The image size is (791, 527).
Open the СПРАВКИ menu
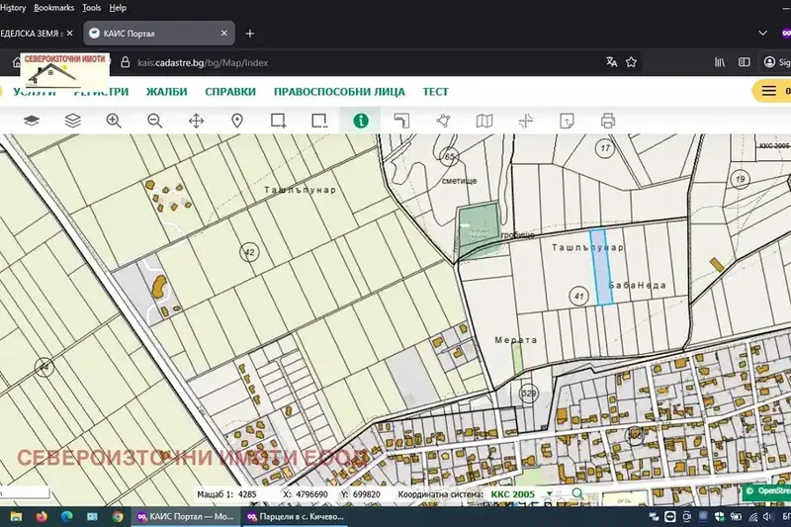pyautogui.click(x=230, y=92)
